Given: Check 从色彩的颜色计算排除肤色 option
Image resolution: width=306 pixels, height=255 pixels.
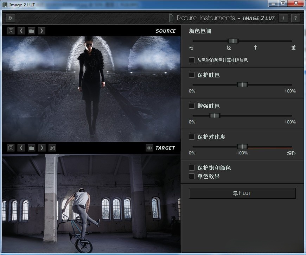Looking at the screenshot, I should (x=192, y=60).
